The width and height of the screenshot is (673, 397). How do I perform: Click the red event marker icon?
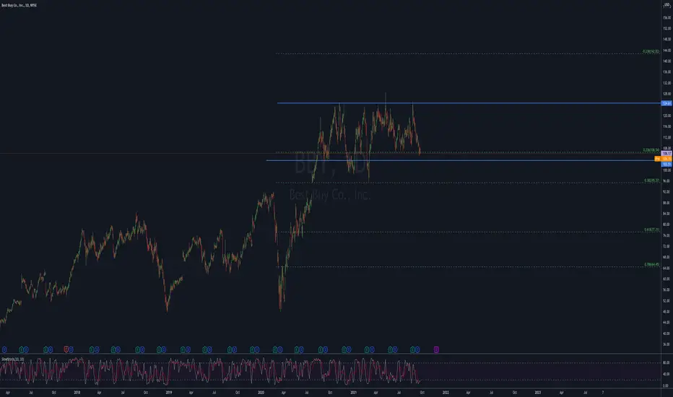[66, 349]
